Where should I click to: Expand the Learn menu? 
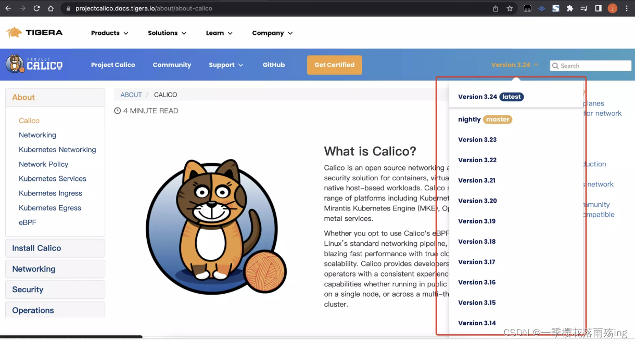pos(219,33)
